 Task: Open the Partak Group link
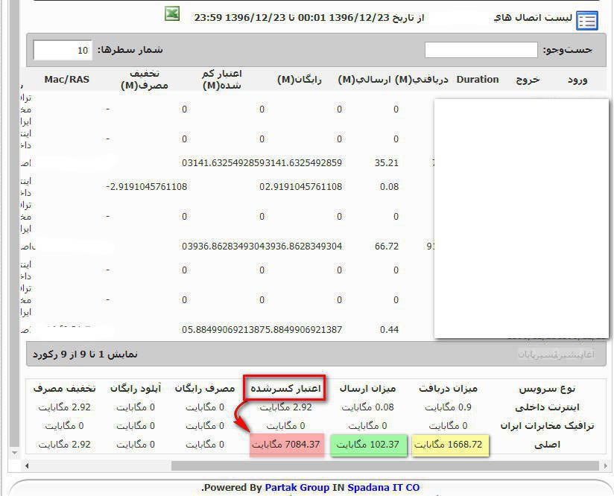click(x=297, y=488)
